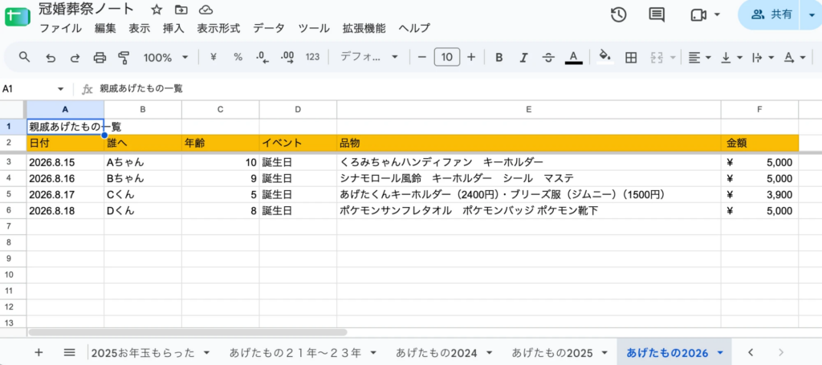Open text wrapping dropdown
822x365 pixels.
763,58
